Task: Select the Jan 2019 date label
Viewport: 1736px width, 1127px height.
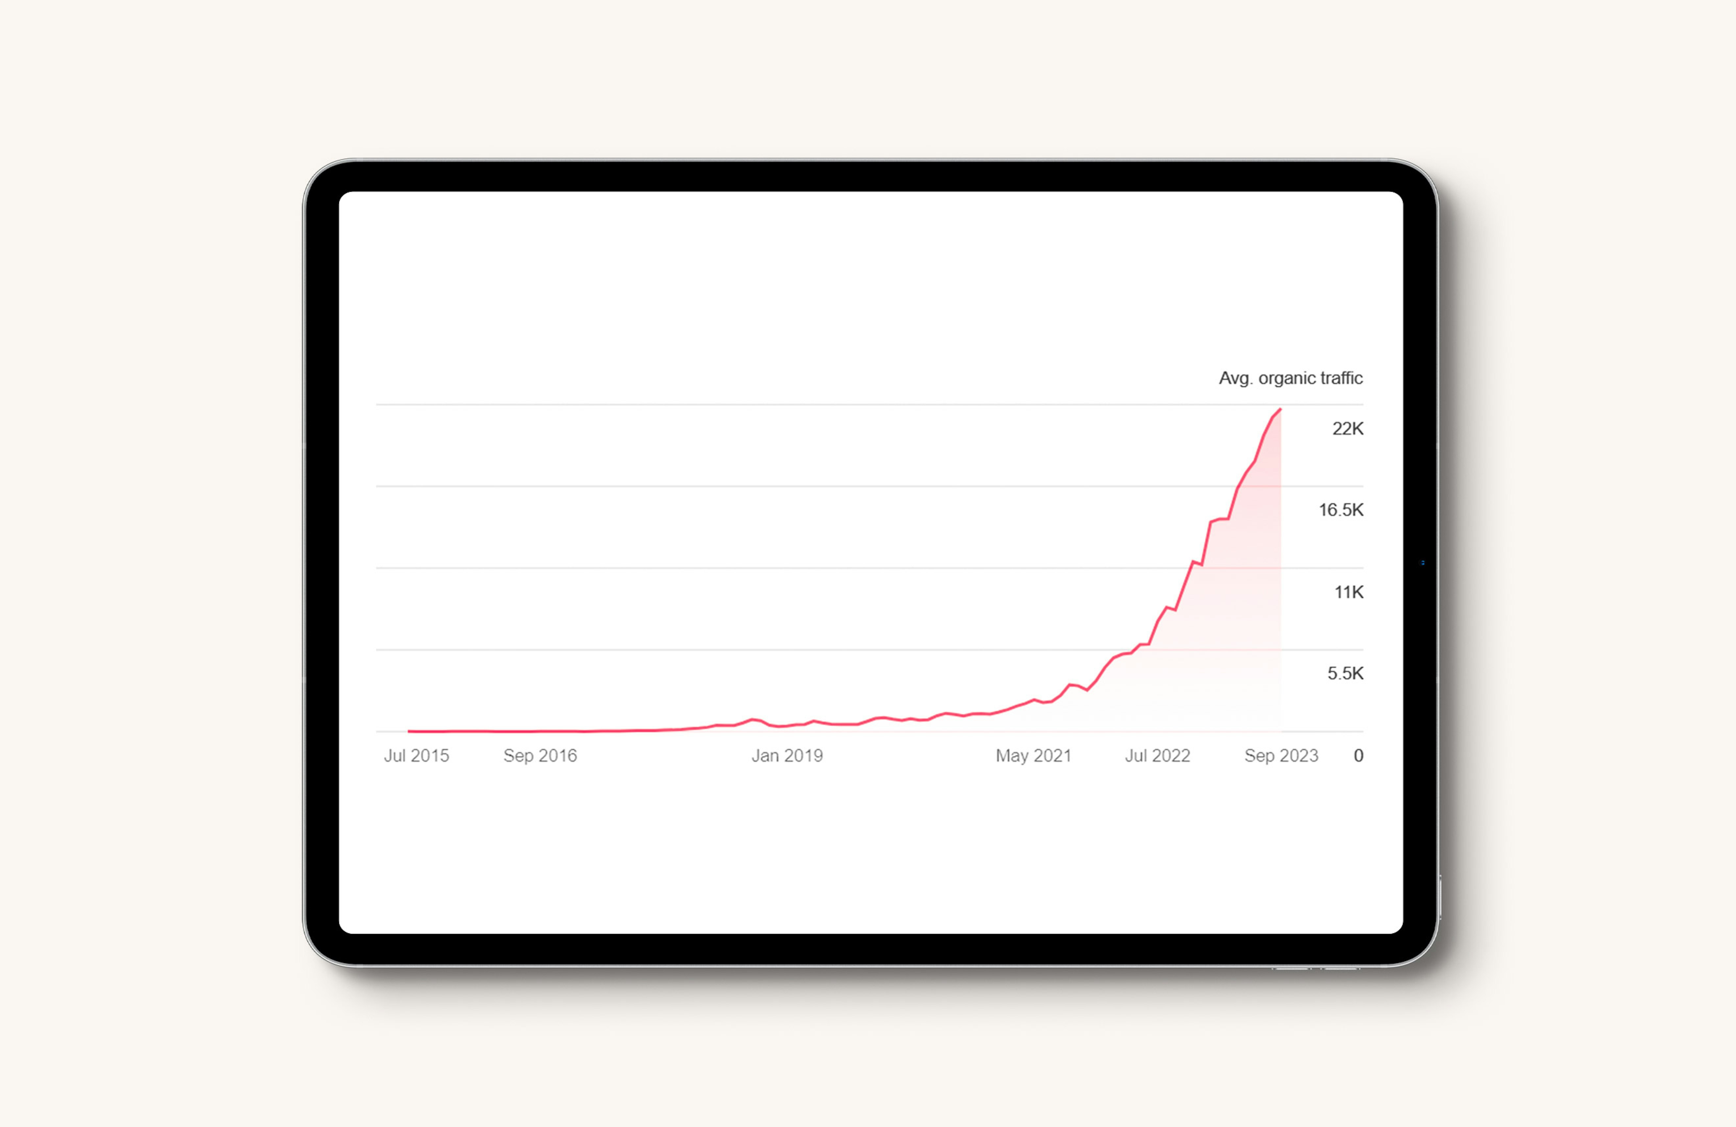Action: tap(787, 756)
